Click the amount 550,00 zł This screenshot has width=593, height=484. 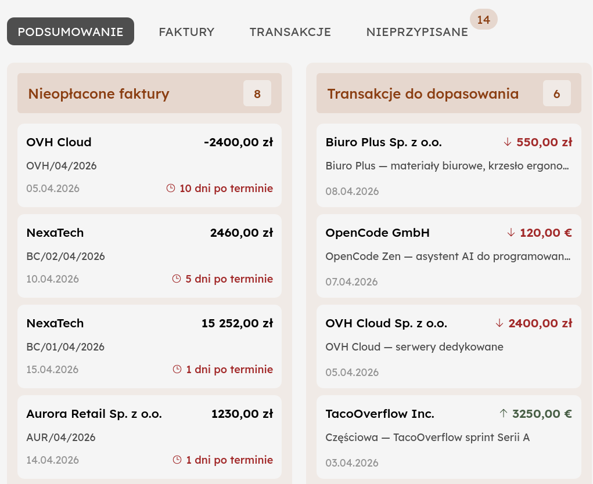[544, 142]
